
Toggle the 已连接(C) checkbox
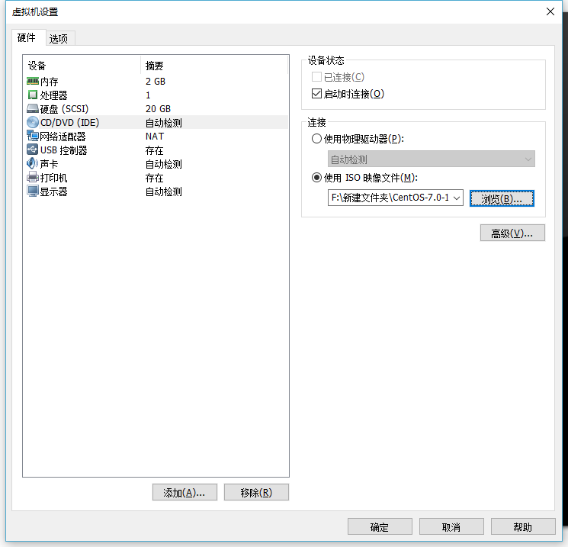(316, 77)
